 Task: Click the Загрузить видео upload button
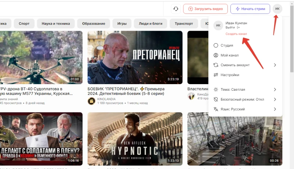click(205, 9)
